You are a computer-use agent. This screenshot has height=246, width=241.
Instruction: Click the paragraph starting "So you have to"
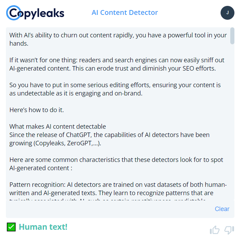(115, 89)
